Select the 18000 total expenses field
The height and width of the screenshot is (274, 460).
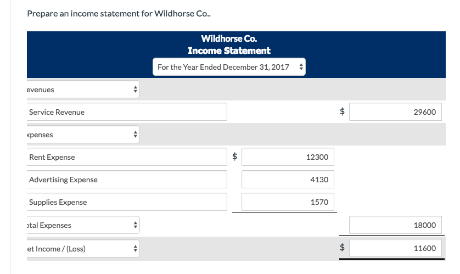pyautogui.click(x=395, y=225)
